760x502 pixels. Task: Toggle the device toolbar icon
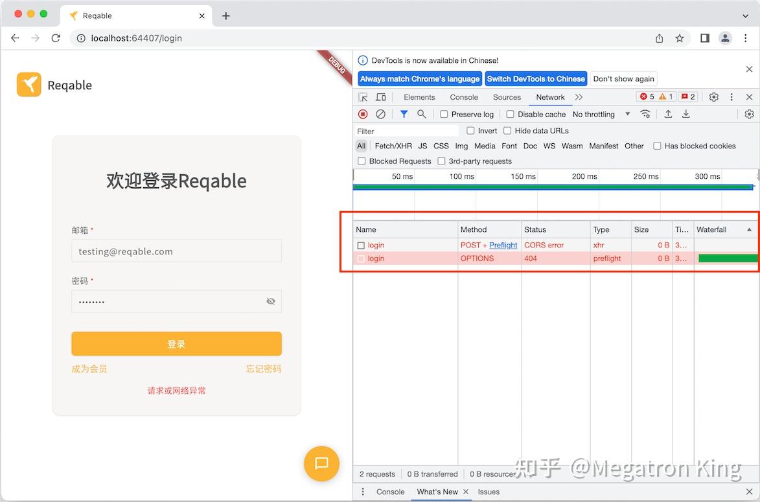click(x=380, y=97)
